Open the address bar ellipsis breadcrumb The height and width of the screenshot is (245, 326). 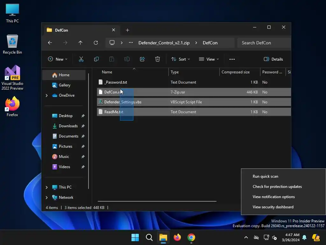click(131, 42)
